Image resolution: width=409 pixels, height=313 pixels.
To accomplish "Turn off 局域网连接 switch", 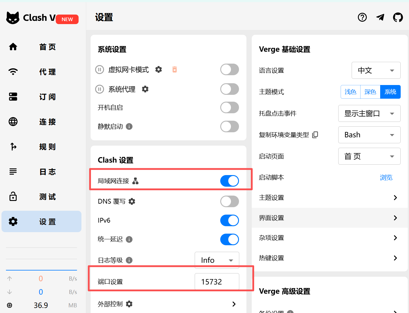I will (229, 181).
